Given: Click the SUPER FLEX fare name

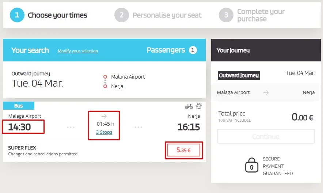Looking at the screenshot, I should tap(22, 148).
